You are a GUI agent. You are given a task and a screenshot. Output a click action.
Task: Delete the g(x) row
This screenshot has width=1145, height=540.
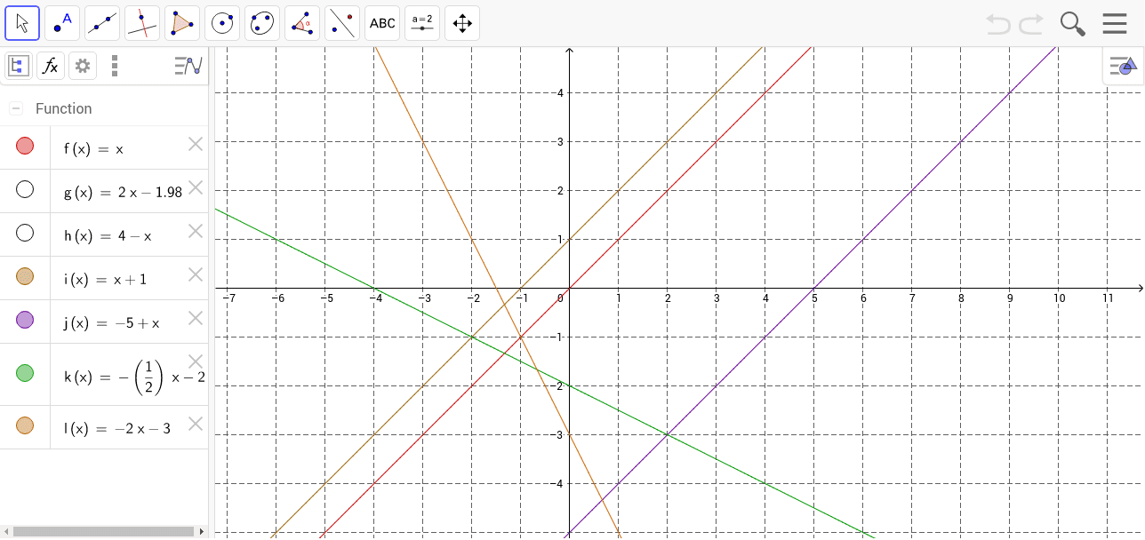(196, 187)
